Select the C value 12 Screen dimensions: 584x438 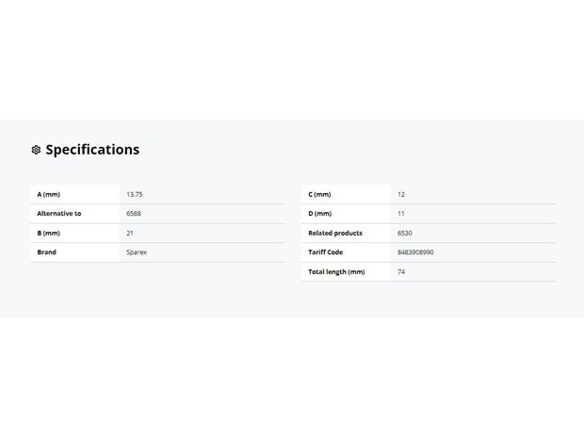tap(401, 194)
